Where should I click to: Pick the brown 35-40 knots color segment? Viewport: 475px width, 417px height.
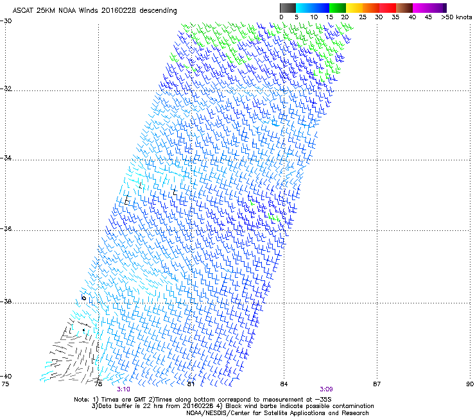pyautogui.click(x=404, y=8)
